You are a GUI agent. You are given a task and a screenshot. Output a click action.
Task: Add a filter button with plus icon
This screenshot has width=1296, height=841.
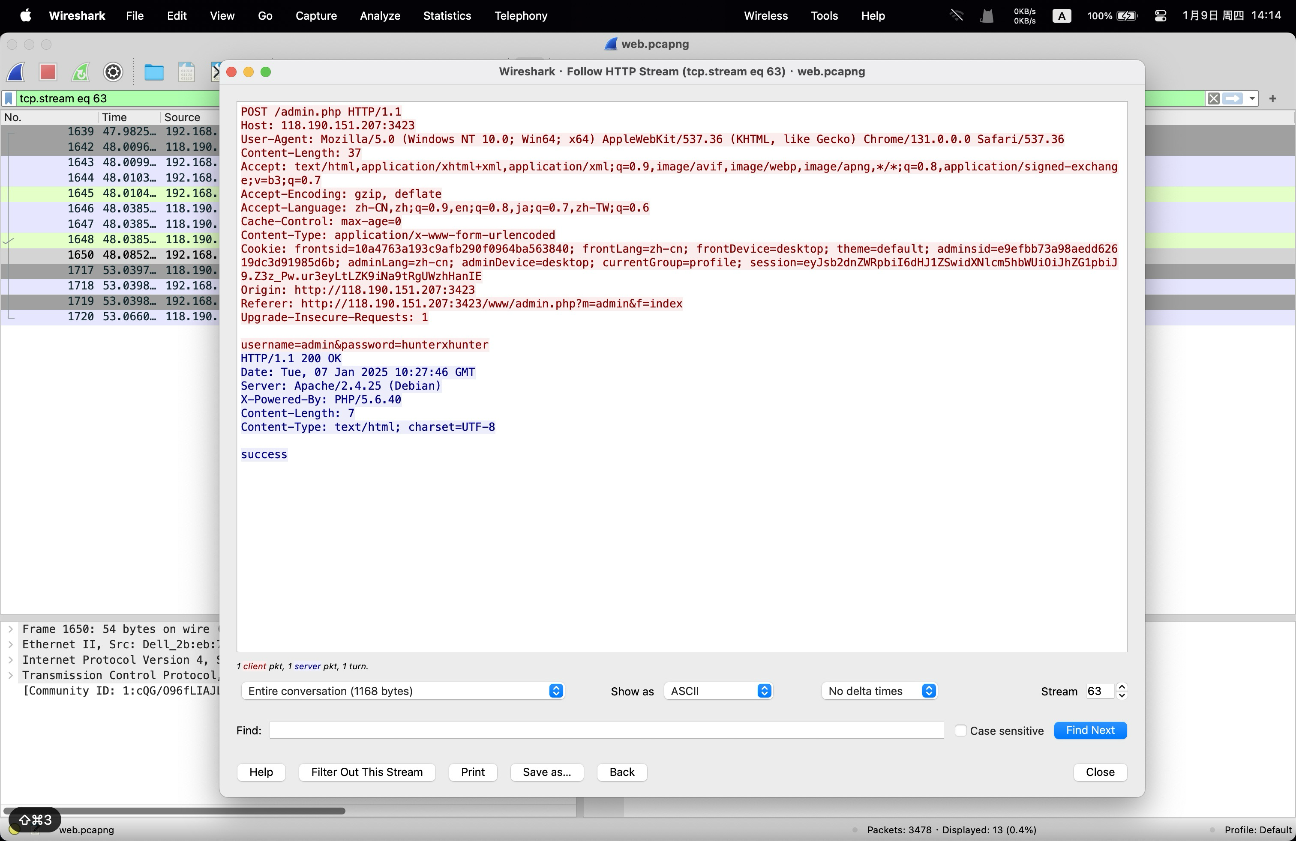(1272, 98)
